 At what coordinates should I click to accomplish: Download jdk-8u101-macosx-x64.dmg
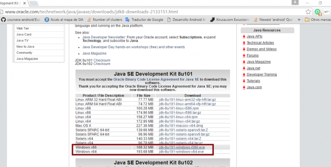click(x=181, y=126)
